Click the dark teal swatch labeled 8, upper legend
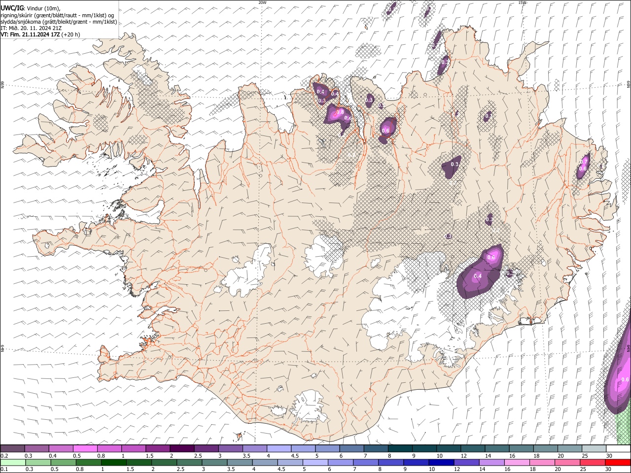The height and width of the screenshot is (473, 631). click(400, 448)
